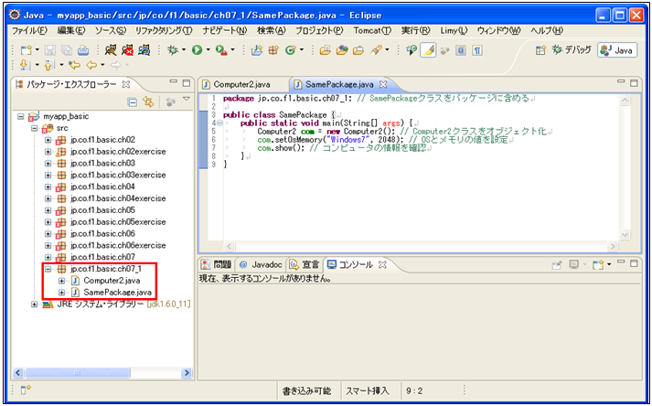
Task: Open the Package Explorer view menu triangle
Action: click(185, 100)
